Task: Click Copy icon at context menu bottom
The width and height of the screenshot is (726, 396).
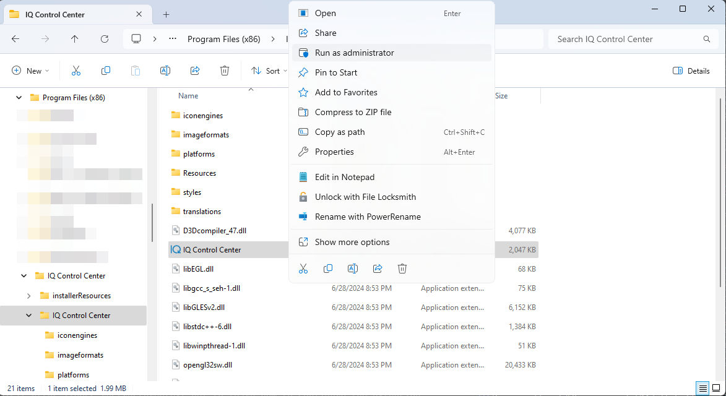Action: [328, 269]
